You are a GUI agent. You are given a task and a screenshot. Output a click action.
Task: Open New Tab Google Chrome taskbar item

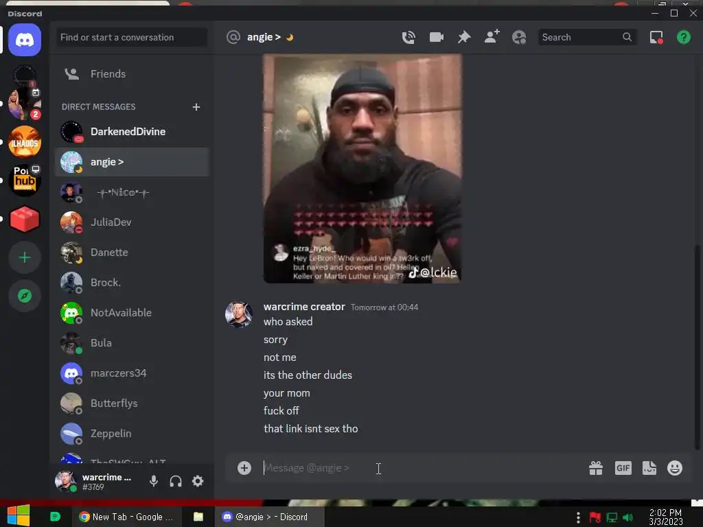[127, 517]
